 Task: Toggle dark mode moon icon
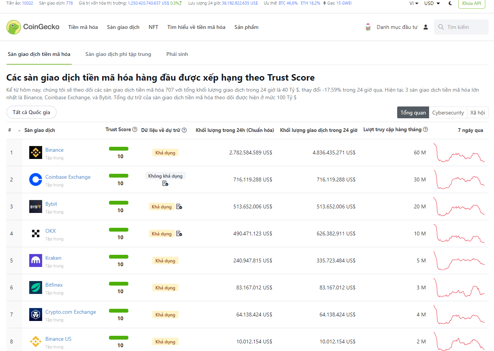tap(450, 3)
